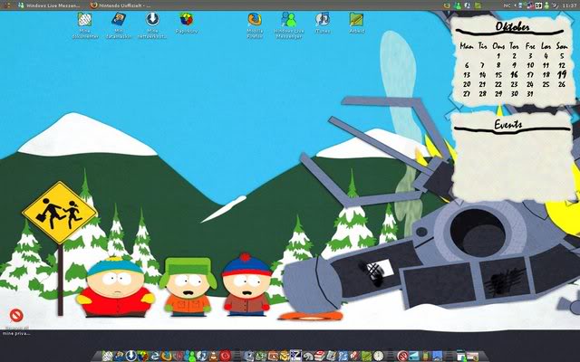
Task: Select date 1 in the Oktober calendar
Action: (498, 56)
